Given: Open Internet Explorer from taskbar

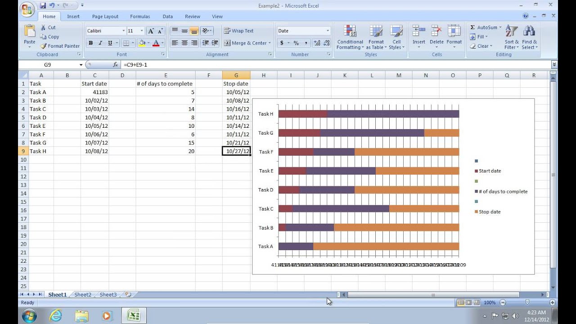Looking at the screenshot, I should (x=56, y=315).
